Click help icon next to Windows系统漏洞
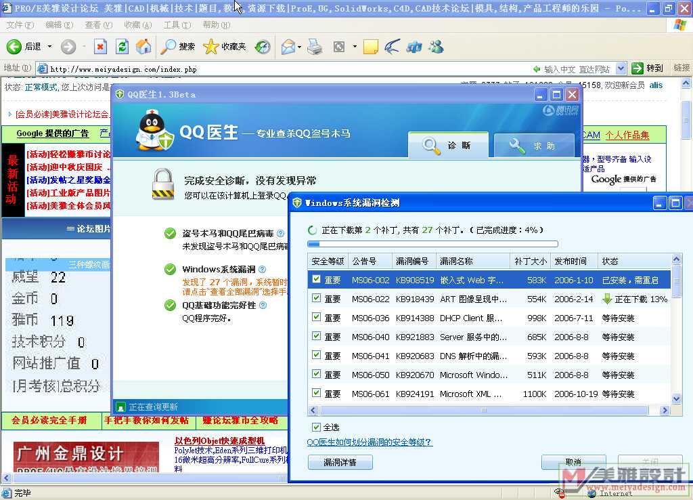Screen dimensions: 693x500 [x=262, y=269]
